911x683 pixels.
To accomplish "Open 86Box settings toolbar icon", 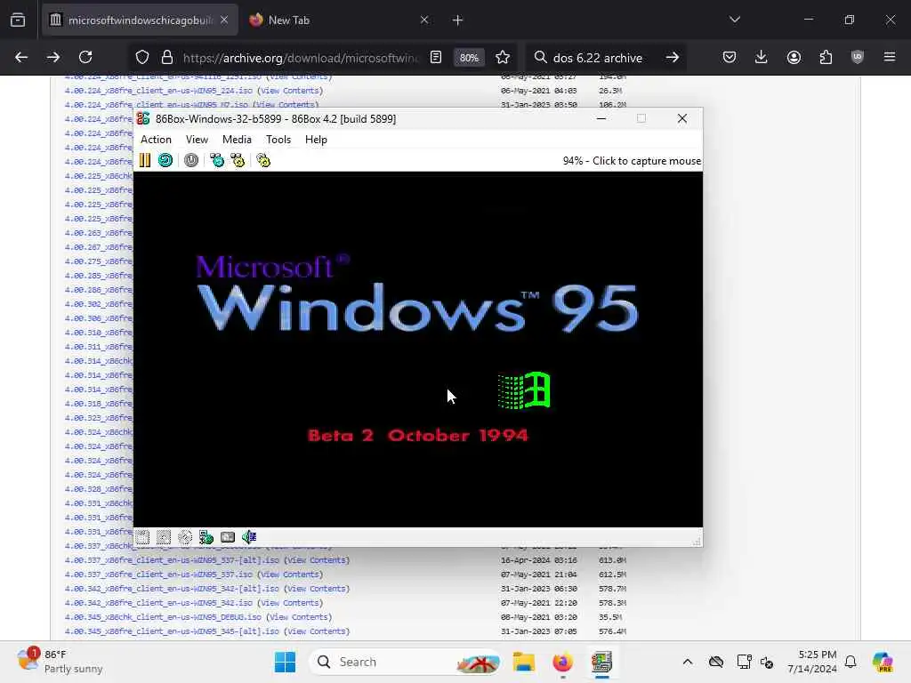I will (263, 160).
